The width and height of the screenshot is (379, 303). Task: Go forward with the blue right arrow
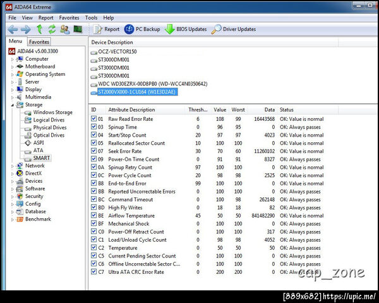point(26,30)
